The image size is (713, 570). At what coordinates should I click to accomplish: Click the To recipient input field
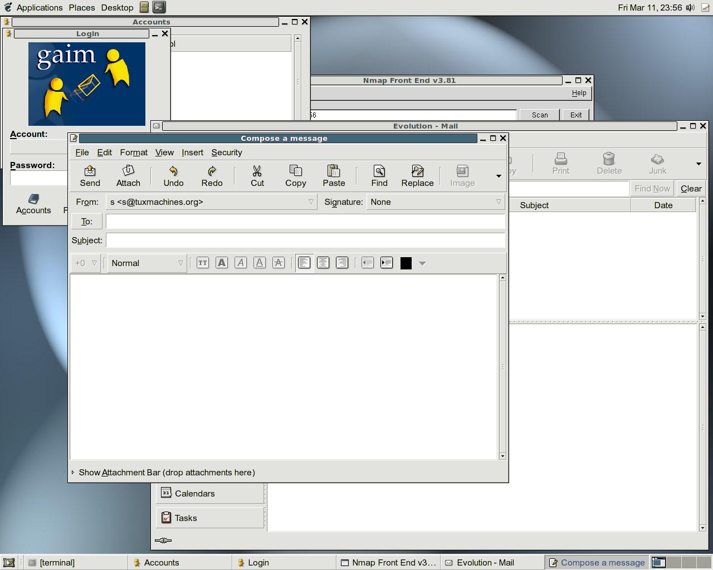point(305,222)
